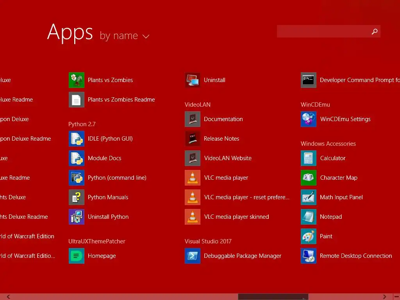The image size is (400, 300).
Task: Open the VideoLAN Documentation icon
Action: (x=193, y=119)
